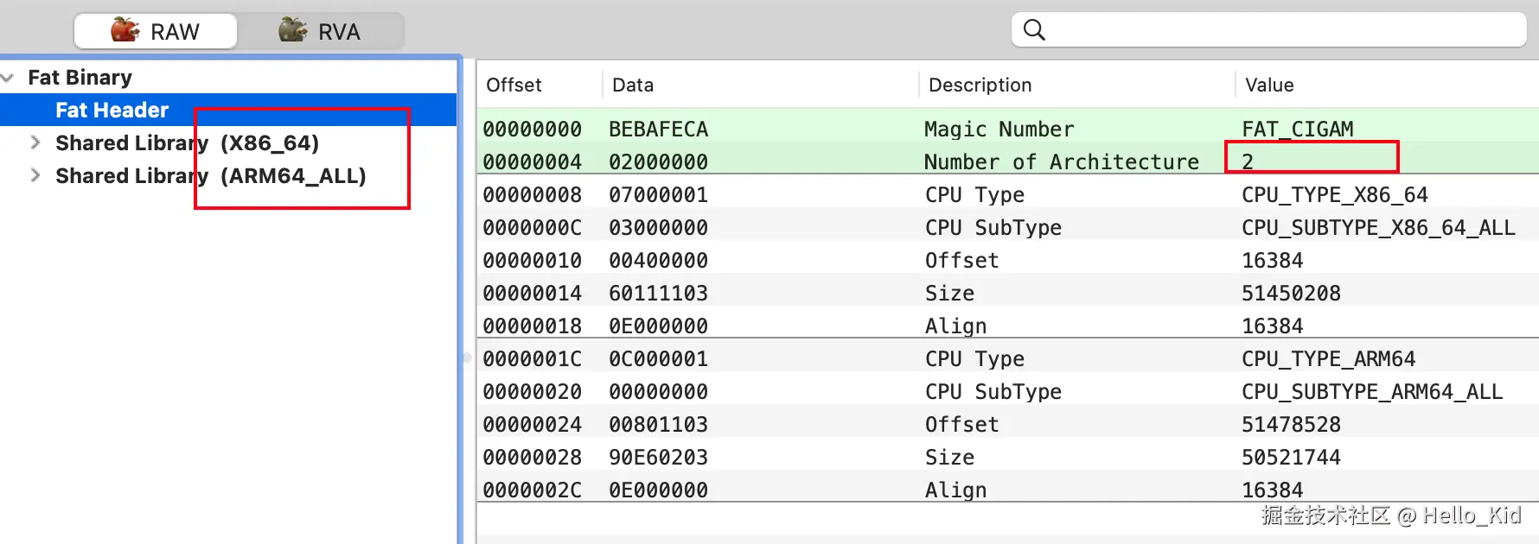This screenshot has width=1539, height=544.
Task: Expand Shared Library (X86_64) node
Action: 35,142
